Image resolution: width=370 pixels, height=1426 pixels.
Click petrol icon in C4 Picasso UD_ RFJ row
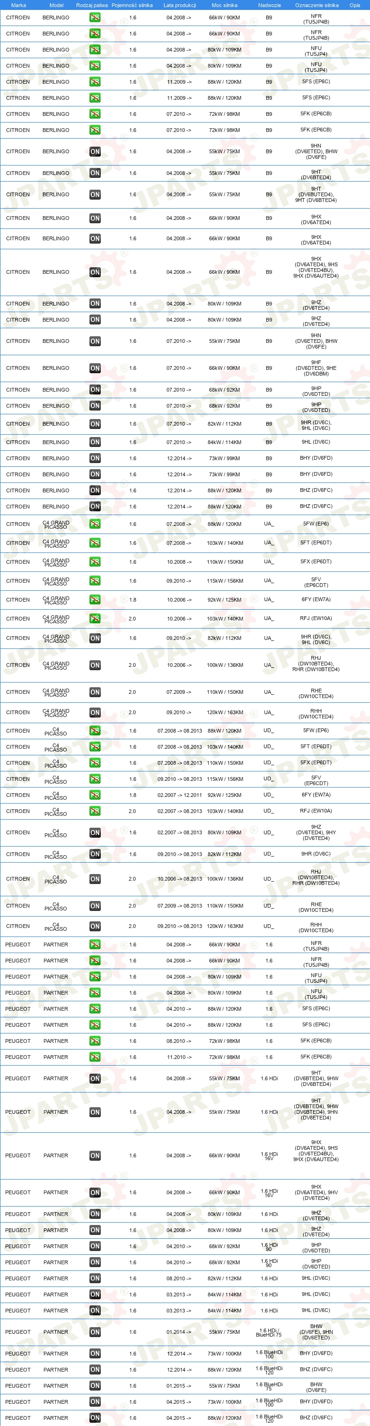(95, 811)
